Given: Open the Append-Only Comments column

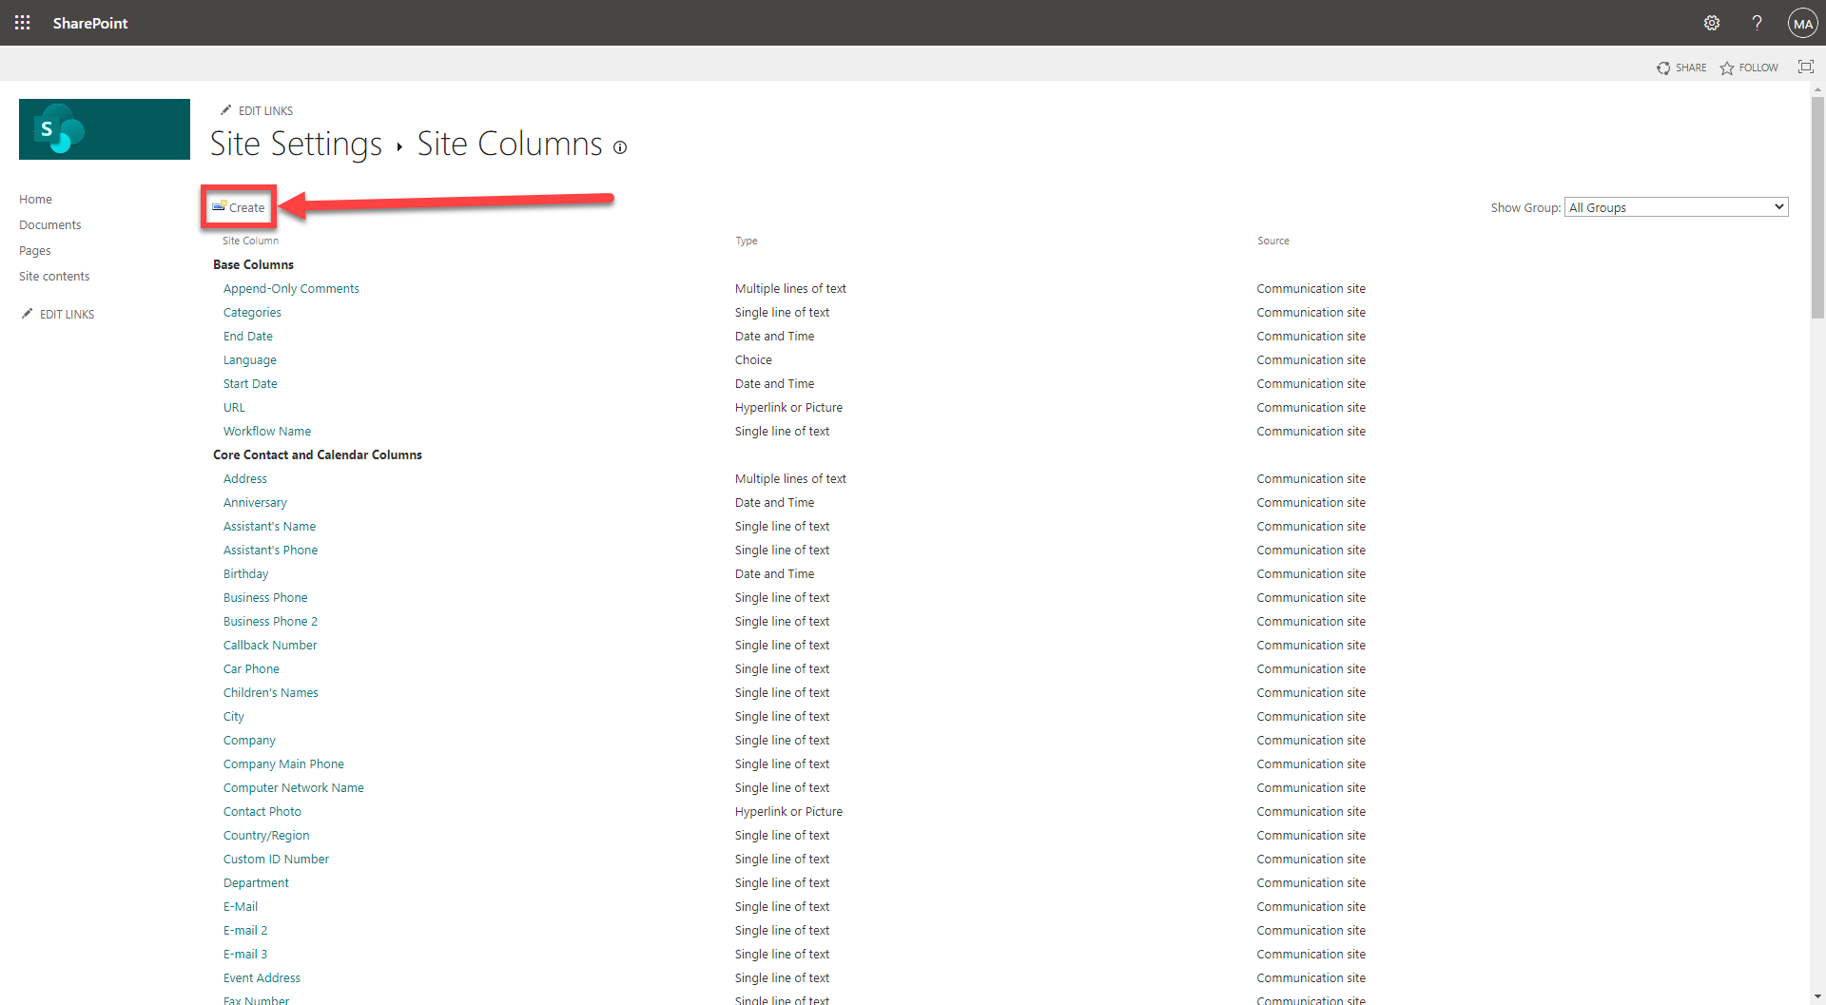Looking at the screenshot, I should tap(291, 289).
